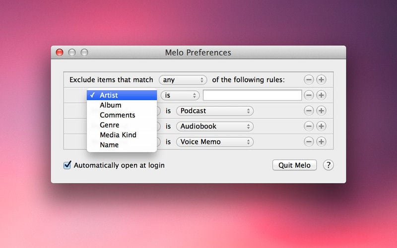Screen dimensions: 397x248
Task: Remove the Voice Memo rule with minus button
Action: pos(309,141)
